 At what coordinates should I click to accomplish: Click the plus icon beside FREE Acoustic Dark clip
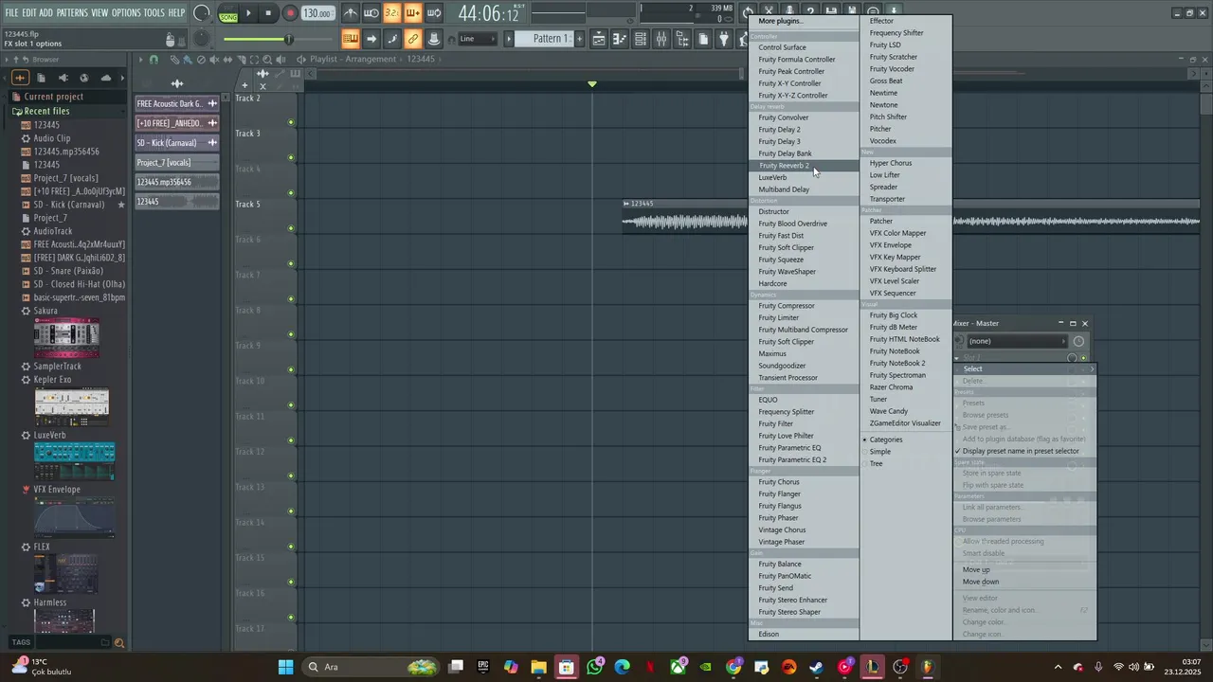point(212,103)
